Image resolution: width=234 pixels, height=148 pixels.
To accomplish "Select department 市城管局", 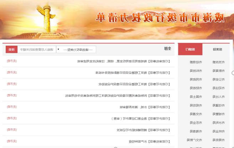I will [x=218, y=114].
